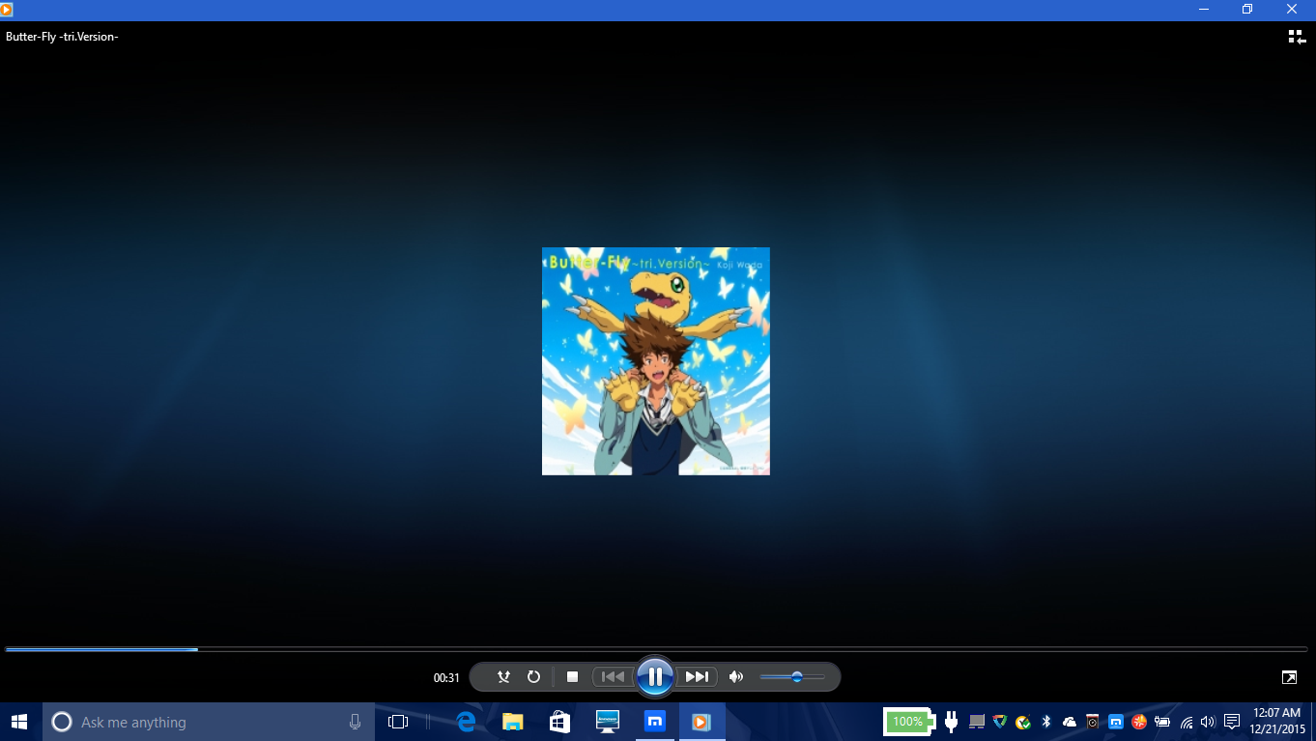Click the camera tray icon
Screen dimensions: 1316x741
(1093, 722)
